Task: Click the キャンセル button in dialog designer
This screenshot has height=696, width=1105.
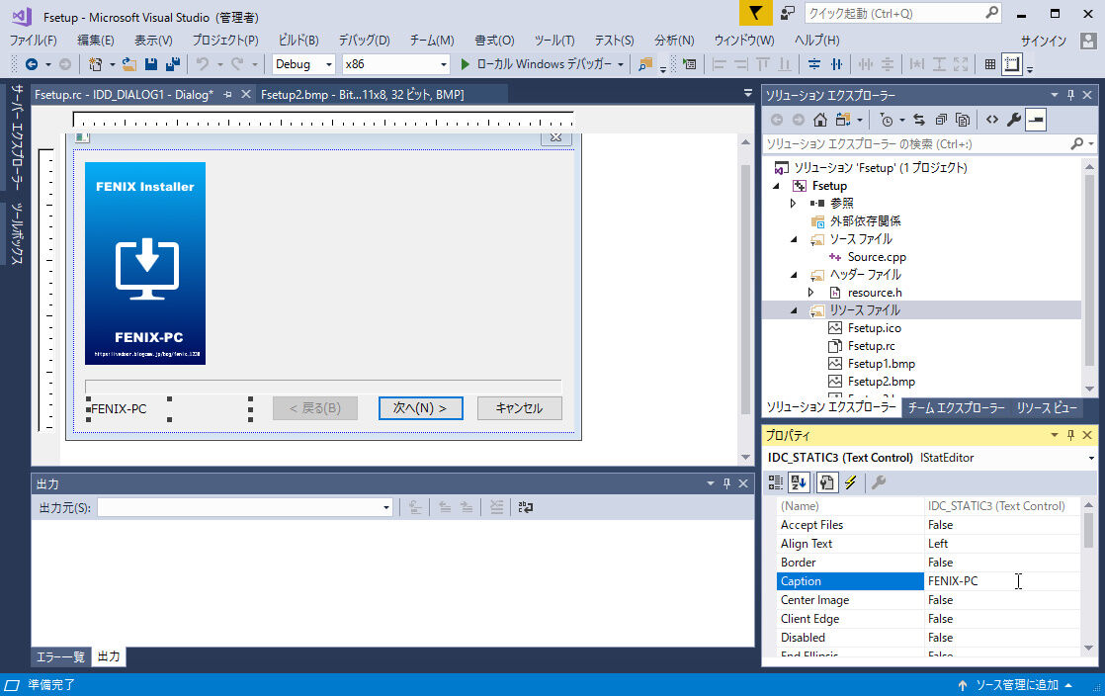Action: (519, 408)
